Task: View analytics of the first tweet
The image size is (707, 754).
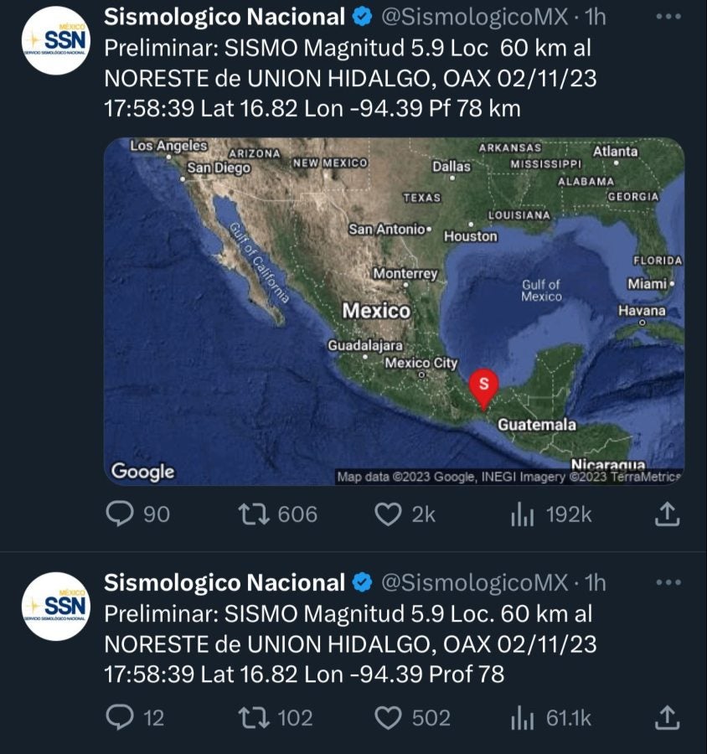Action: pyautogui.click(x=522, y=514)
